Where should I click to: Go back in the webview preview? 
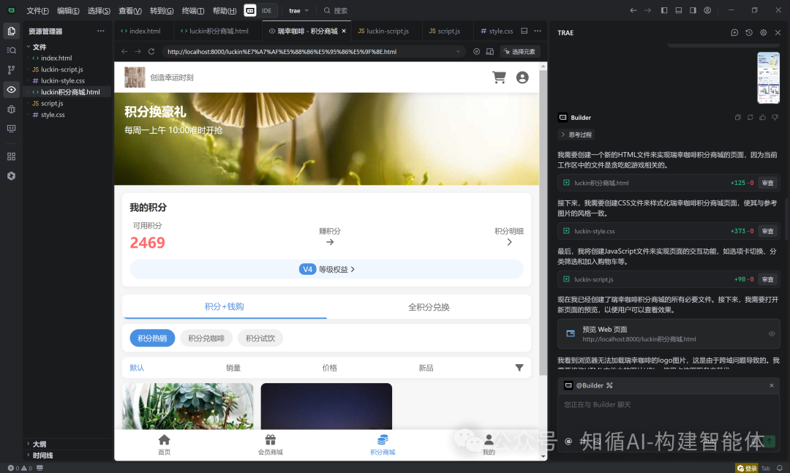(124, 51)
